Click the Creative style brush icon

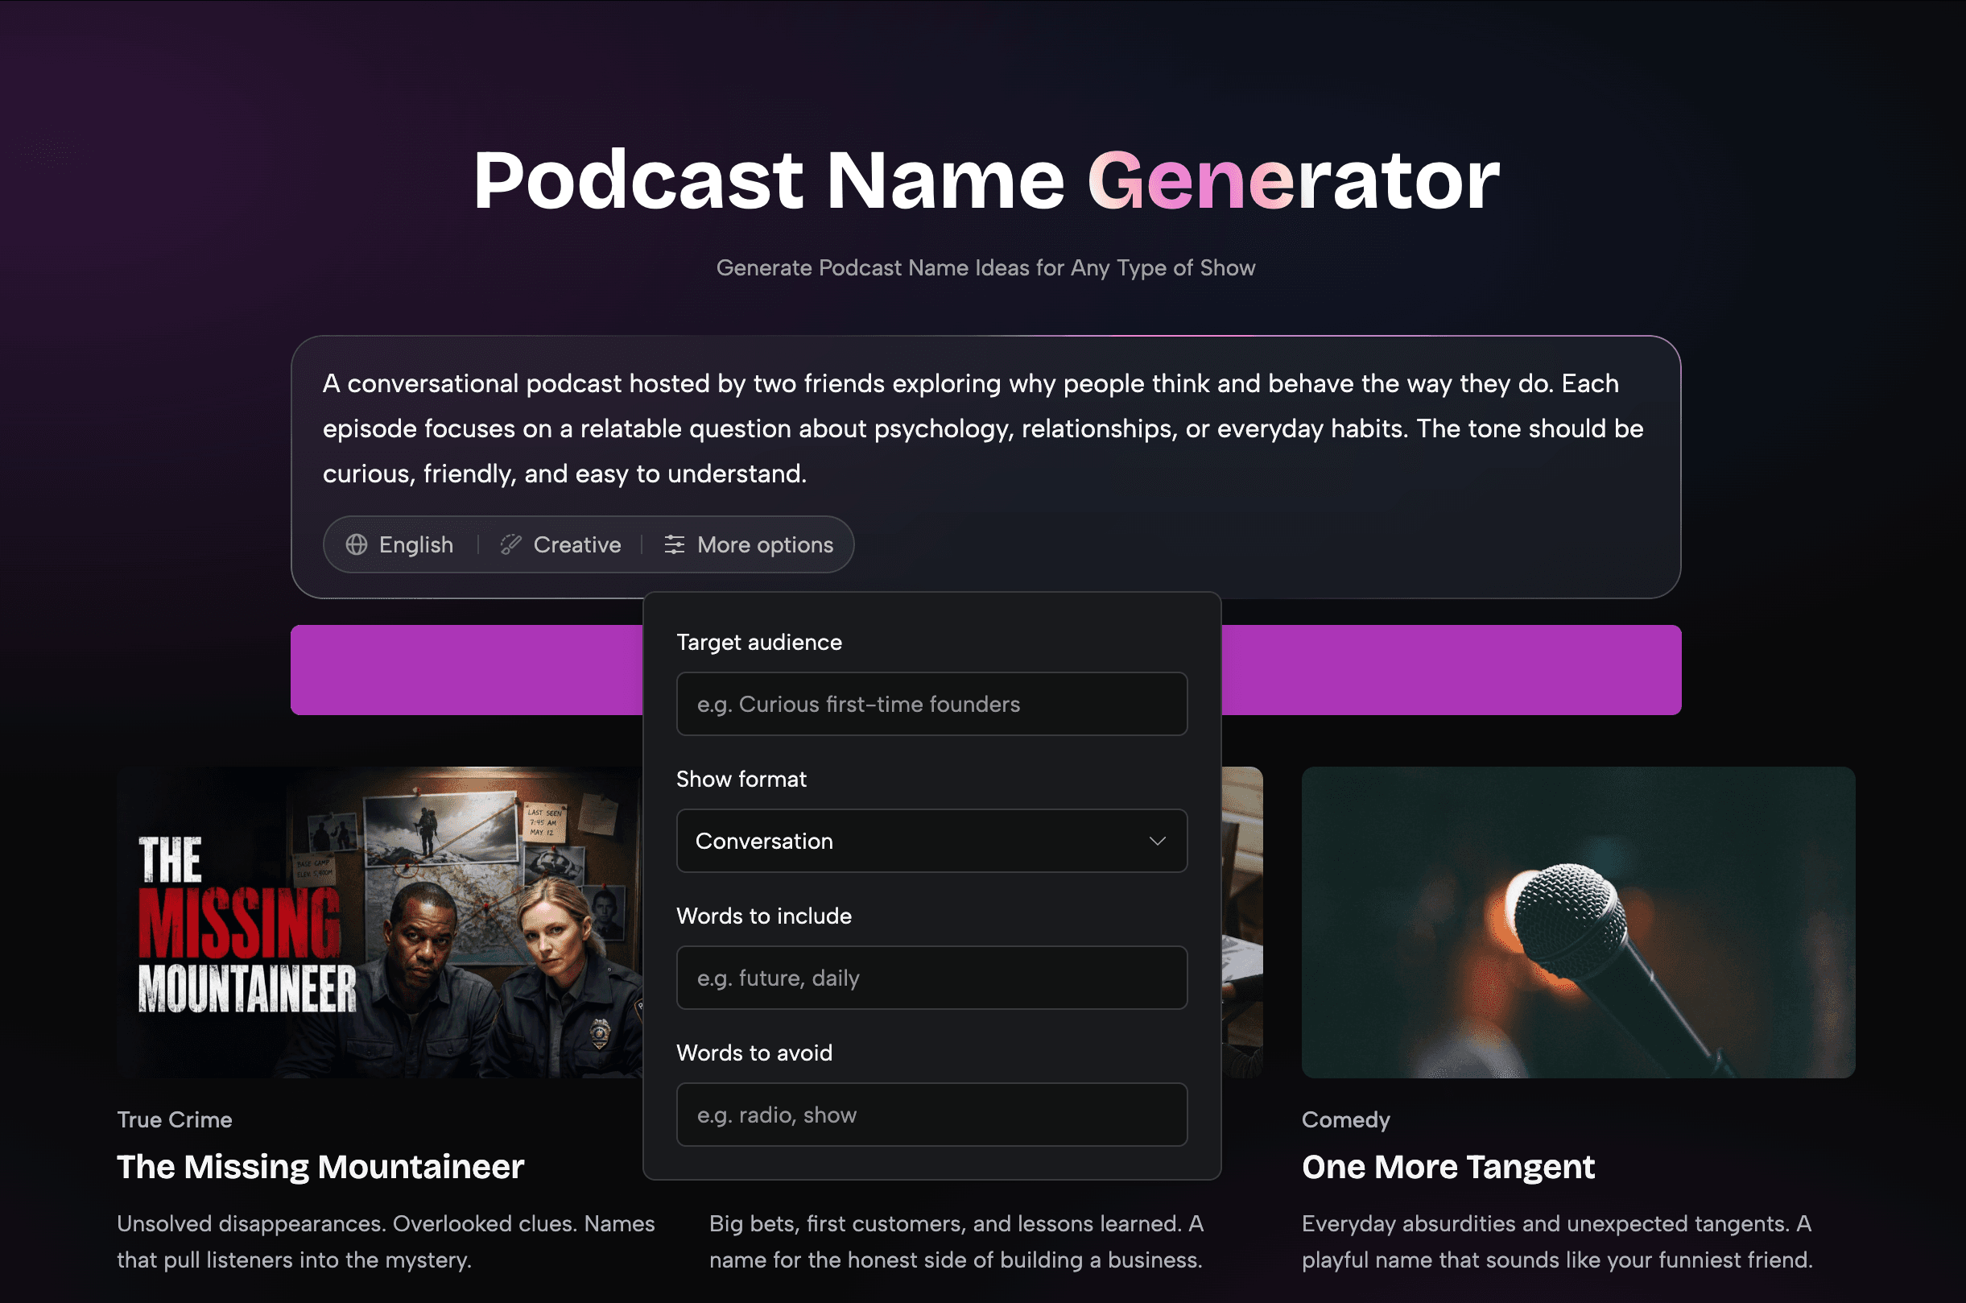click(x=510, y=544)
